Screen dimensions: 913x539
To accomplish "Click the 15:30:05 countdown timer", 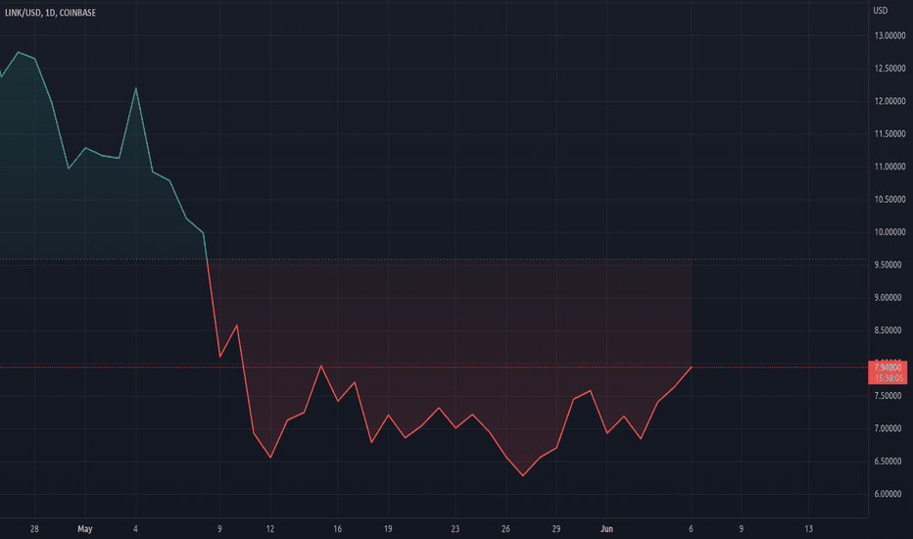I will 889,377.
